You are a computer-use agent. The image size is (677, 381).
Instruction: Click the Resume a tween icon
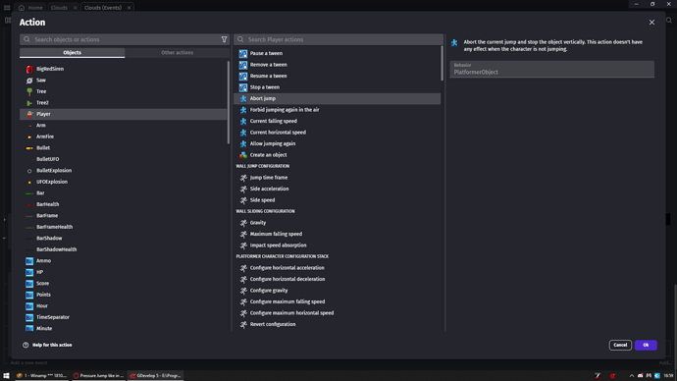point(243,76)
